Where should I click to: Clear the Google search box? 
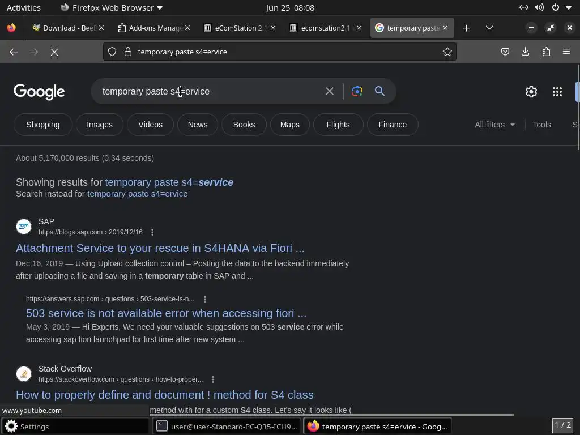tap(329, 91)
